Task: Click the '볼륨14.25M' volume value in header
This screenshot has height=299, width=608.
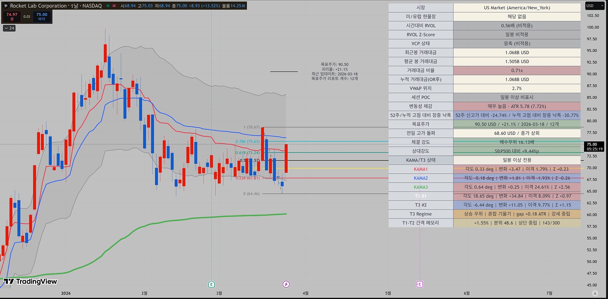Action: (x=233, y=6)
